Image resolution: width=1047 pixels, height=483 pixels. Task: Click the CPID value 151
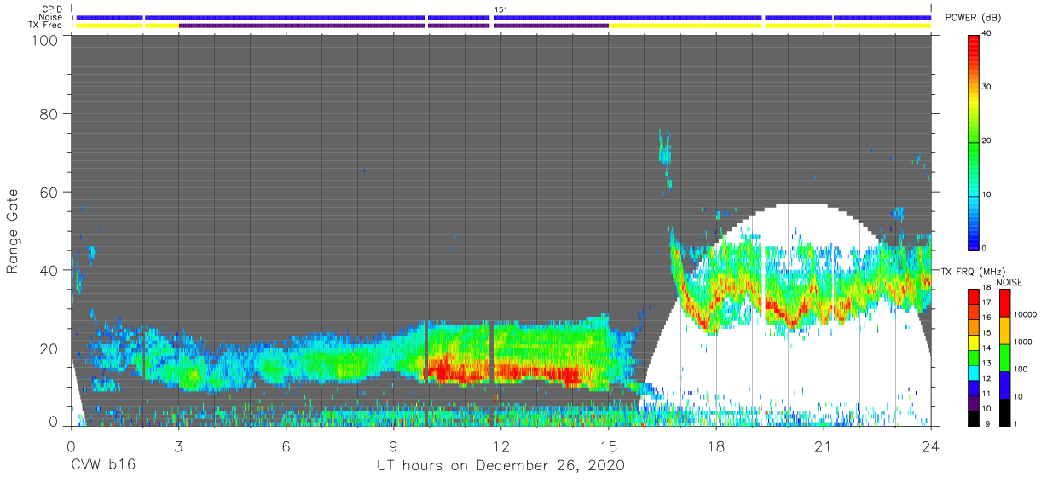[501, 9]
